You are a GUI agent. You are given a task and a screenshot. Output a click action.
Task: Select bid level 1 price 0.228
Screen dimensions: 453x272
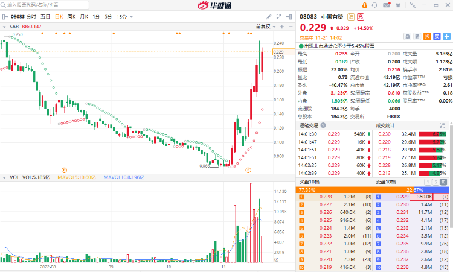(326, 197)
